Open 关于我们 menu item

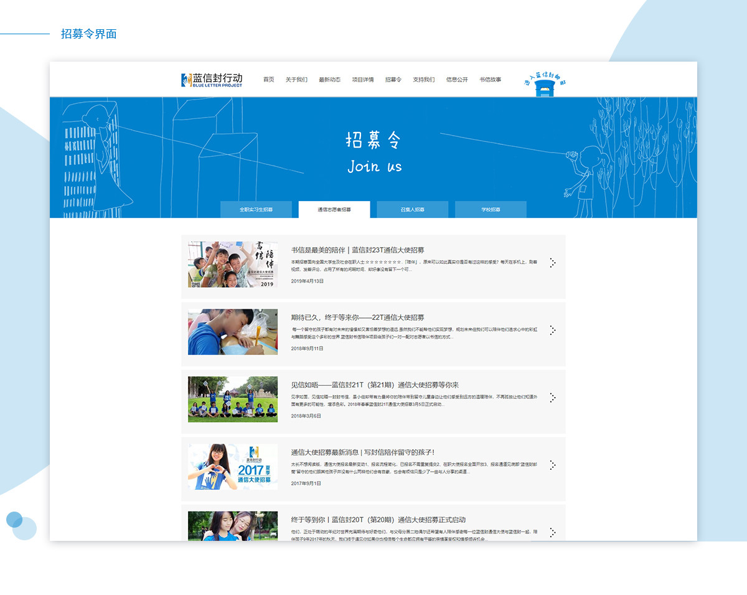(296, 80)
